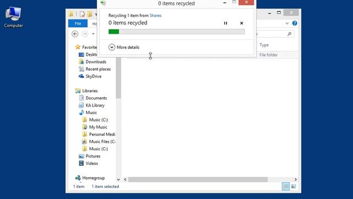Go forward in Explorer navigation
The width and height of the screenshot is (353, 199).
85,34
